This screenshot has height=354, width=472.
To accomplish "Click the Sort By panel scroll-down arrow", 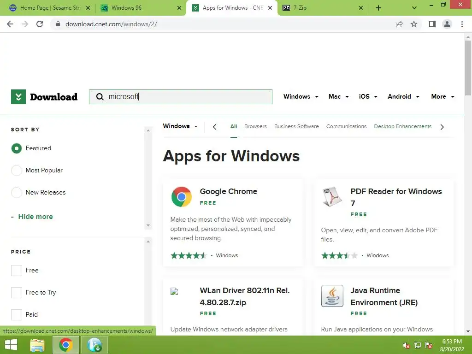I will [148, 225].
